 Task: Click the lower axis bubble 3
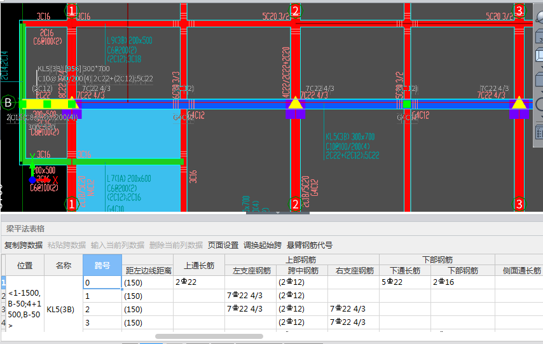tap(519, 204)
